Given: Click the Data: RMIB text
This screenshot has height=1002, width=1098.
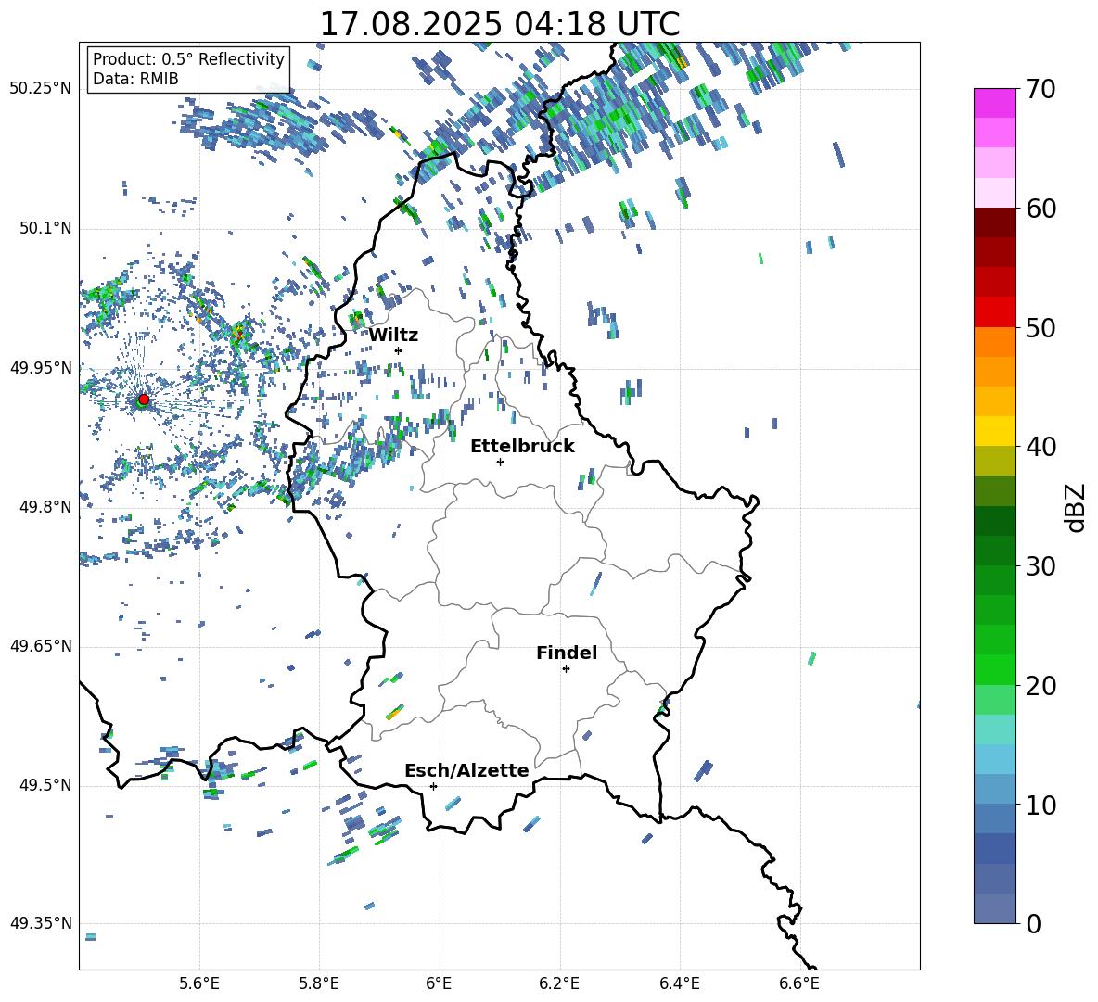Looking at the screenshot, I should point(135,79).
